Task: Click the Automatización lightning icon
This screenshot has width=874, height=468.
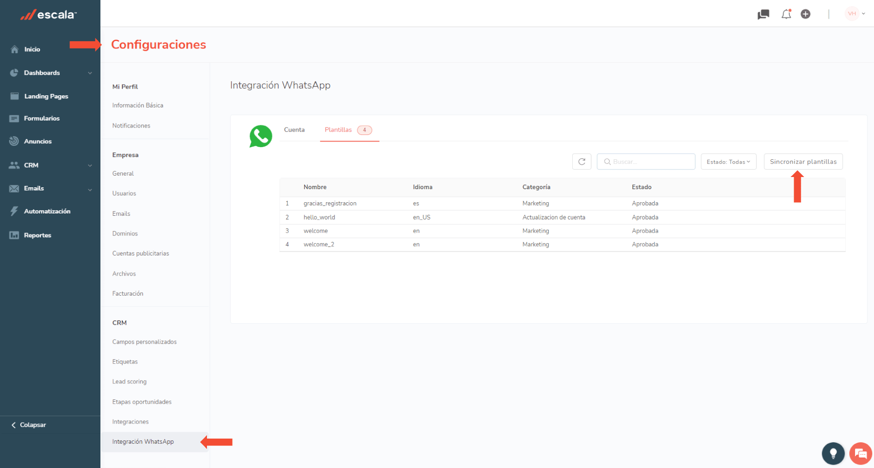Action: click(14, 211)
